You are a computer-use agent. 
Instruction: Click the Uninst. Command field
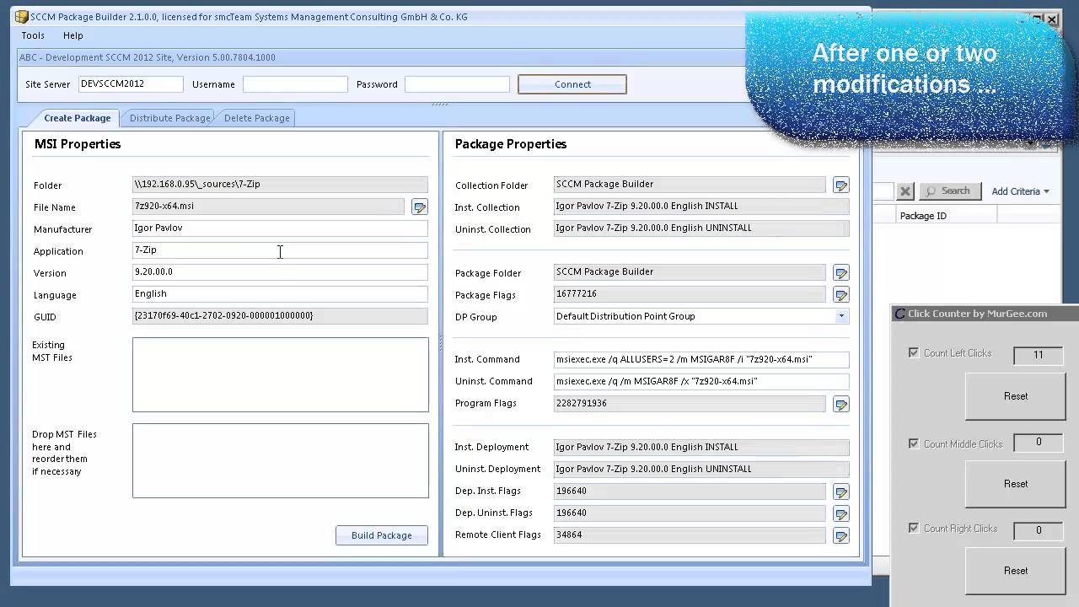[701, 381]
